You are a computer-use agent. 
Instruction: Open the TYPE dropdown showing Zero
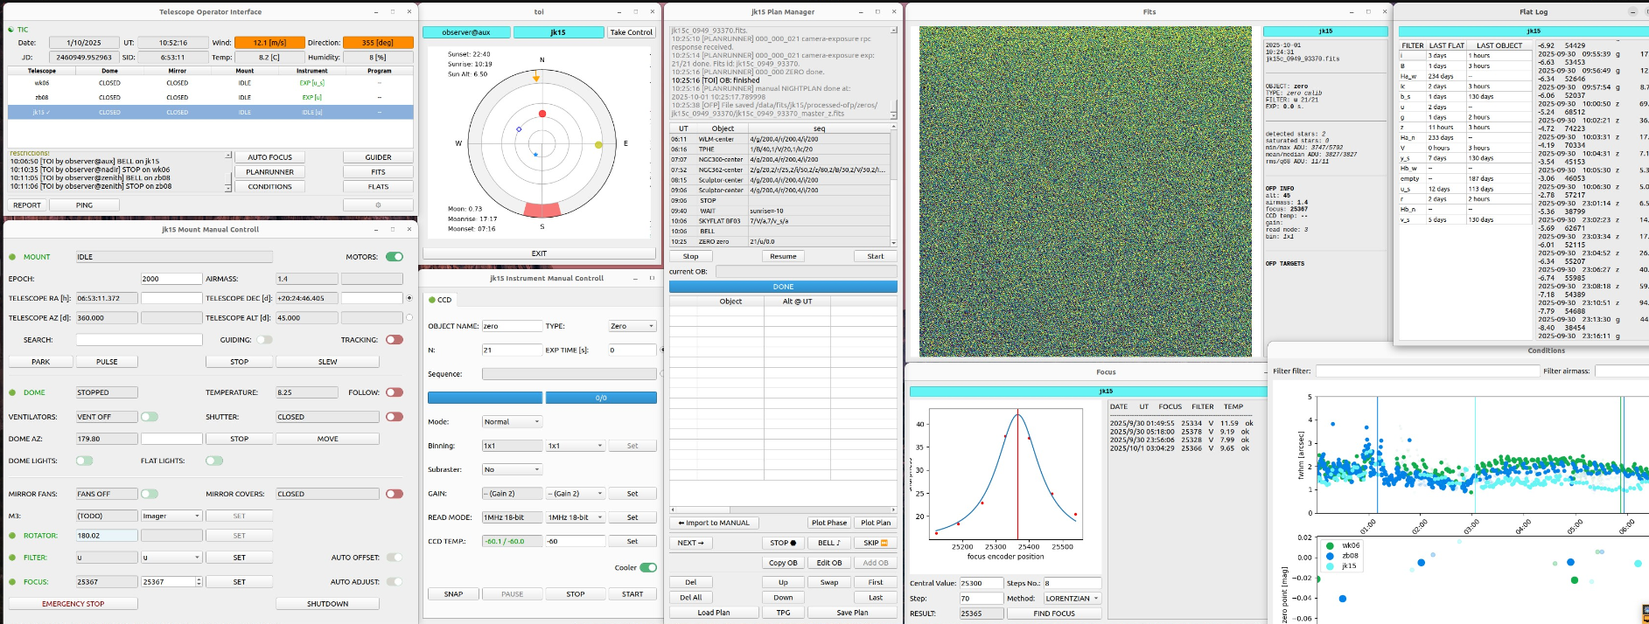coord(632,326)
